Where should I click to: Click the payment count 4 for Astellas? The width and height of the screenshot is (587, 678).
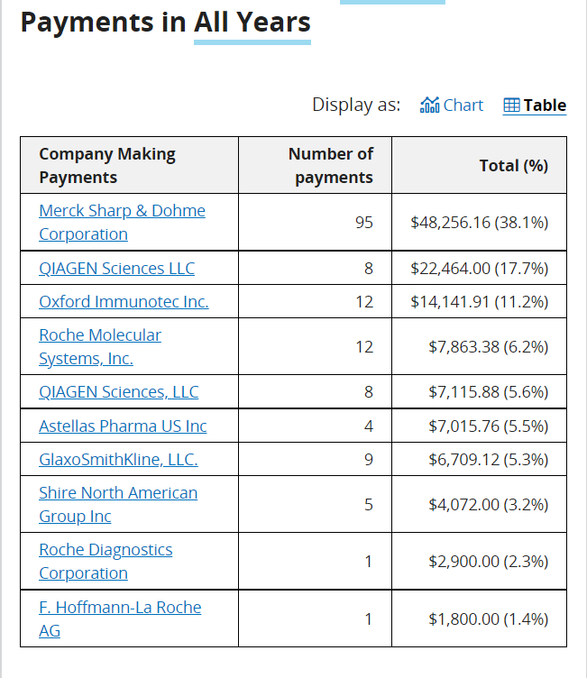(x=369, y=426)
